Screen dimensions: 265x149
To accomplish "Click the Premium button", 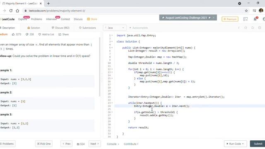I will (230, 19).
